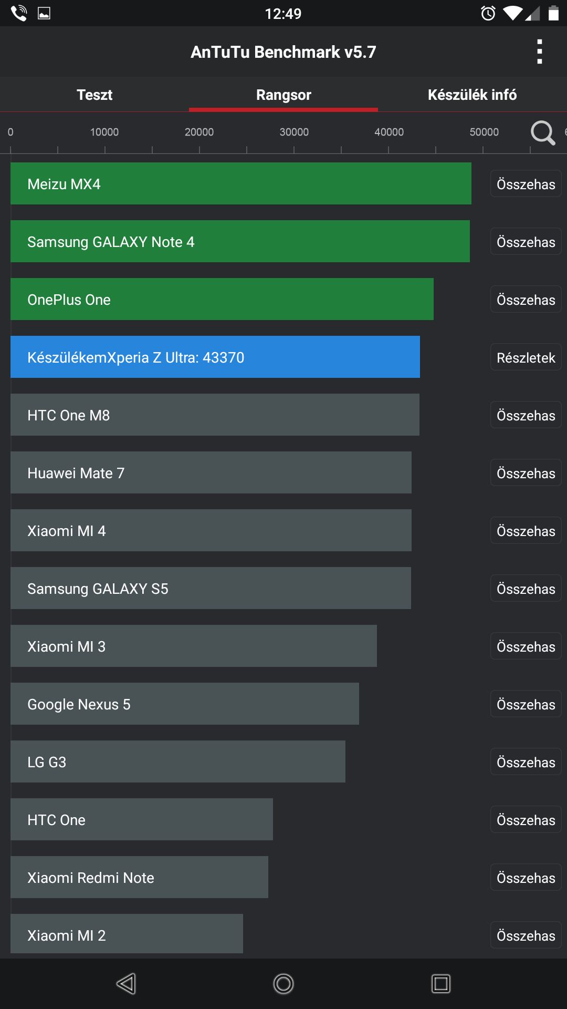Select the Rangsor tab
Image resolution: width=567 pixels, height=1009 pixels.
[x=283, y=95]
